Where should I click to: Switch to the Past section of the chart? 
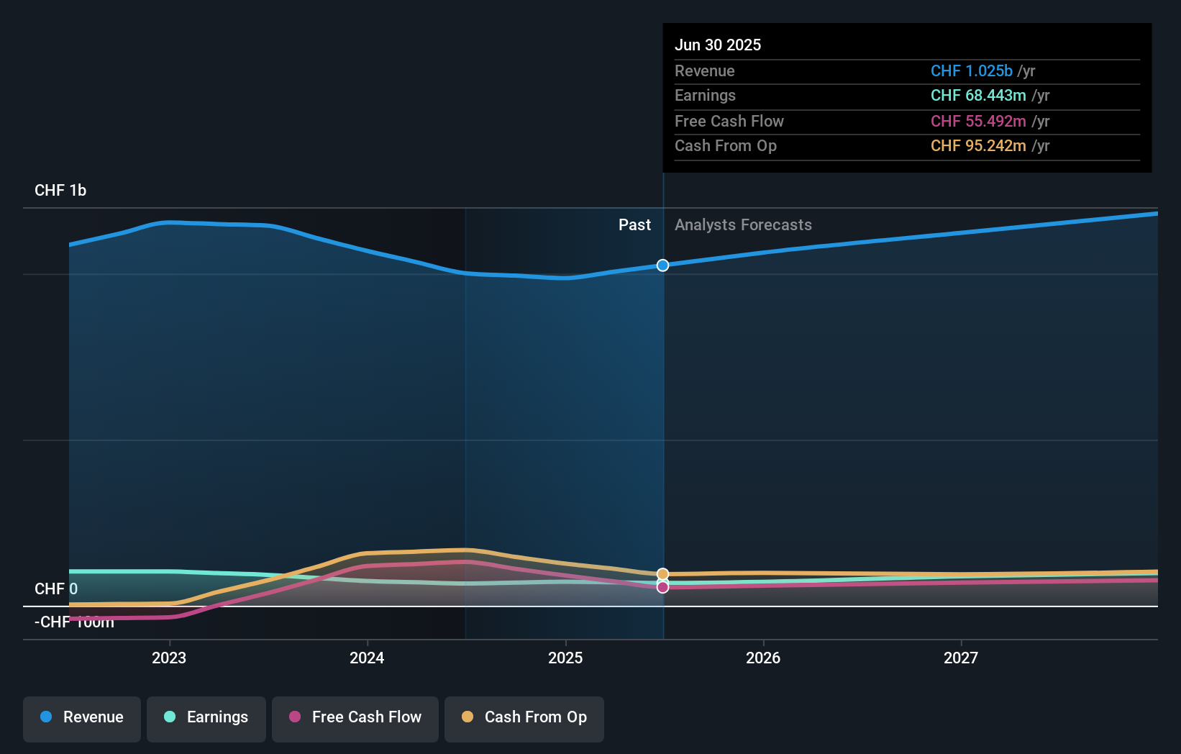tap(634, 224)
